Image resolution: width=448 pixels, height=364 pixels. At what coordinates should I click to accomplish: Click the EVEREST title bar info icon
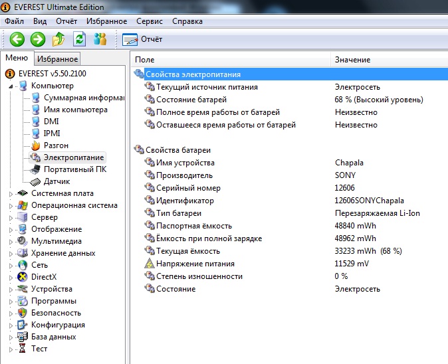[x=6, y=7]
